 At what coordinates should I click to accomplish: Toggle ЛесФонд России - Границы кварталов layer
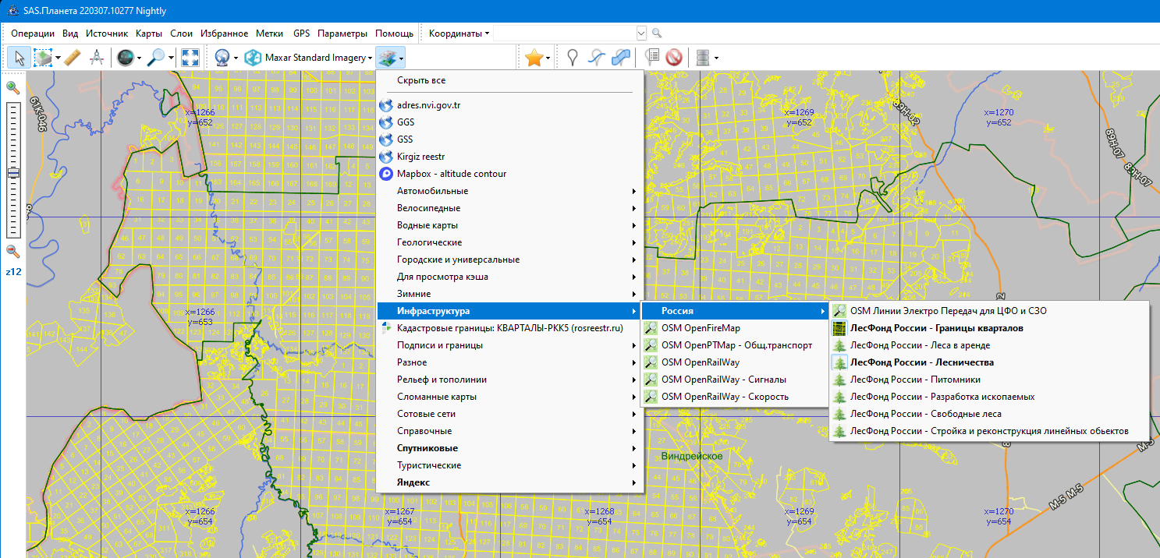click(936, 328)
